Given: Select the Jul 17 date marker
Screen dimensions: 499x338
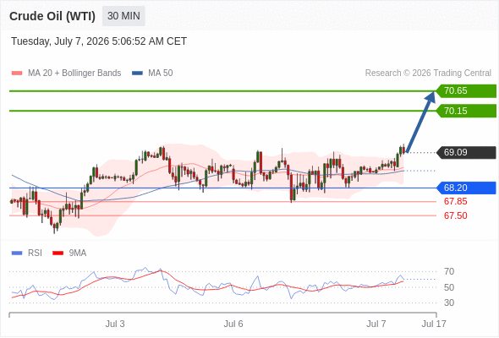Looking at the screenshot, I should [x=434, y=324].
